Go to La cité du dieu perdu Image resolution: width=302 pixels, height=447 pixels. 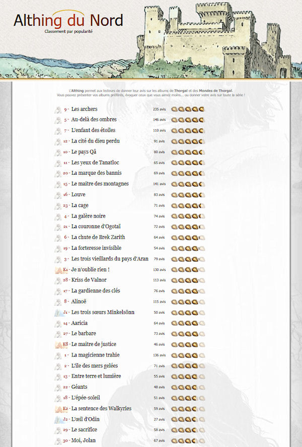coord(95,141)
